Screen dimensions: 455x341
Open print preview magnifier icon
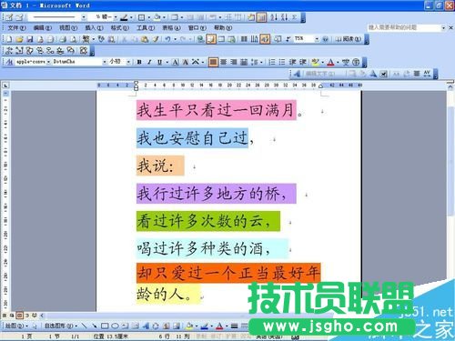[73, 39]
